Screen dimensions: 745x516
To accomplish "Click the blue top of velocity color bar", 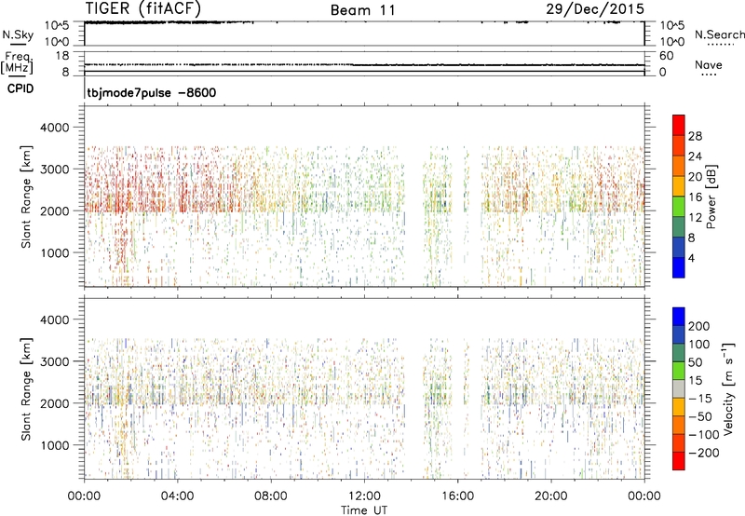I will (x=679, y=317).
